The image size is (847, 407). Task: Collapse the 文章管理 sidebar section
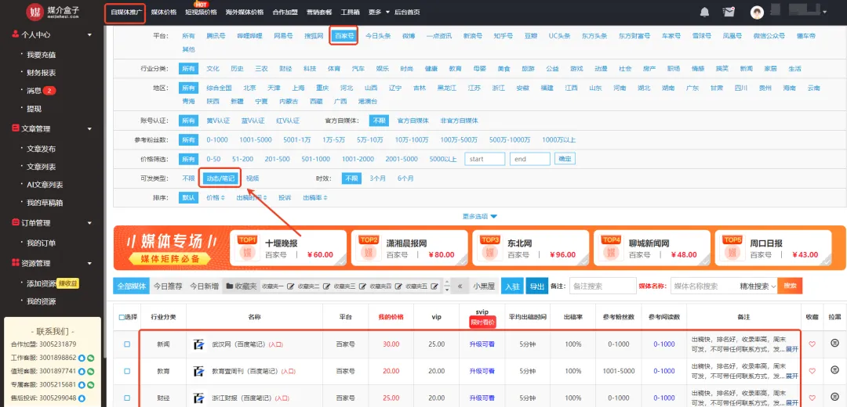(89, 129)
